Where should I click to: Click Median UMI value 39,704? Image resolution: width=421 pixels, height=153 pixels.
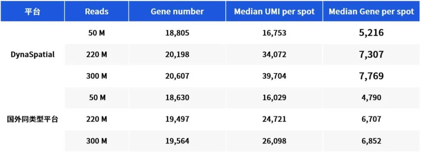coord(274,76)
